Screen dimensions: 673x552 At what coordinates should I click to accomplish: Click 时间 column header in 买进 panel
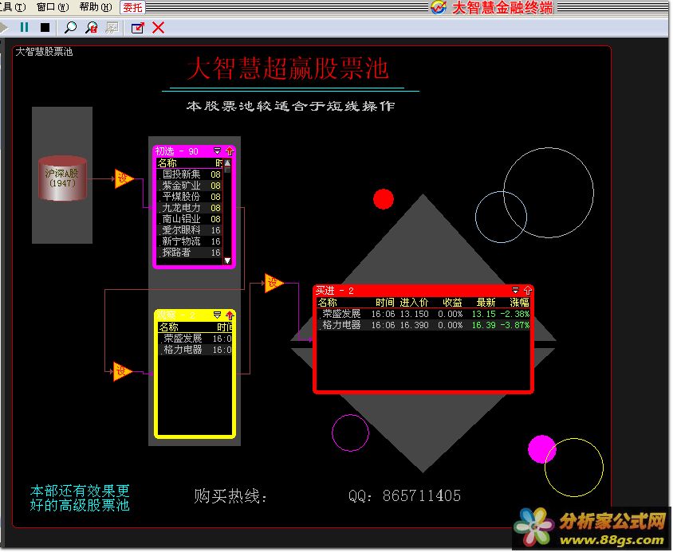pyautogui.click(x=385, y=303)
